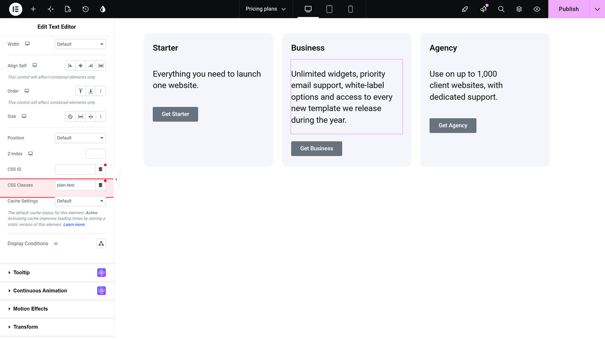Open What's New megaphone notifications
This screenshot has width=605, height=340.
[483, 9]
